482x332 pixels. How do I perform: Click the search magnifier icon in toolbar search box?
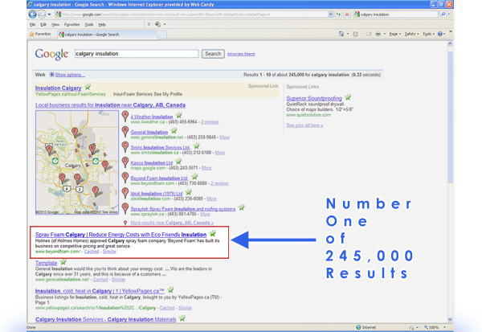(443, 14)
